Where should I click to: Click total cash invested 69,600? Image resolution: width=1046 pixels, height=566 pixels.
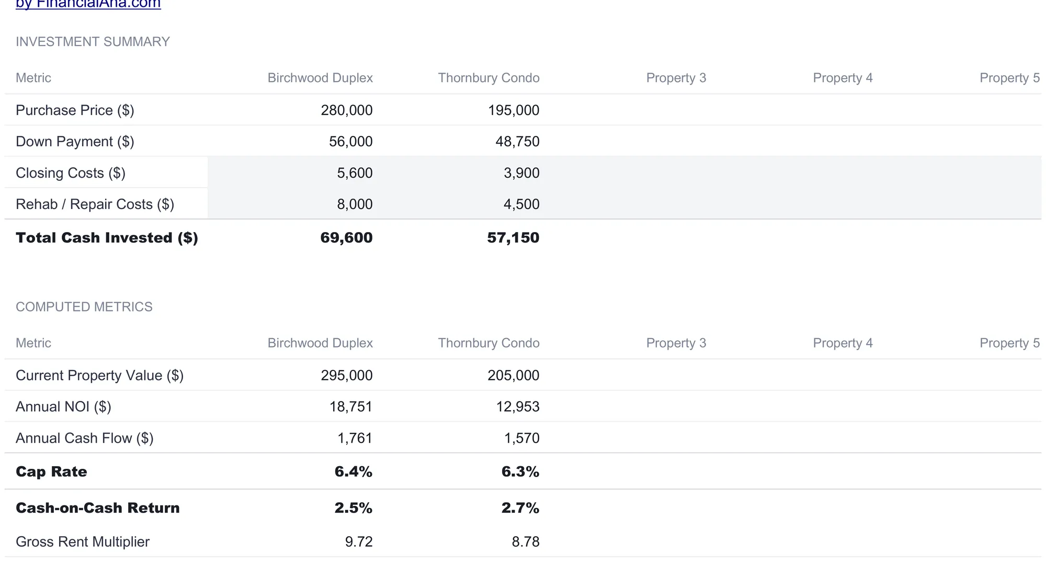347,238
